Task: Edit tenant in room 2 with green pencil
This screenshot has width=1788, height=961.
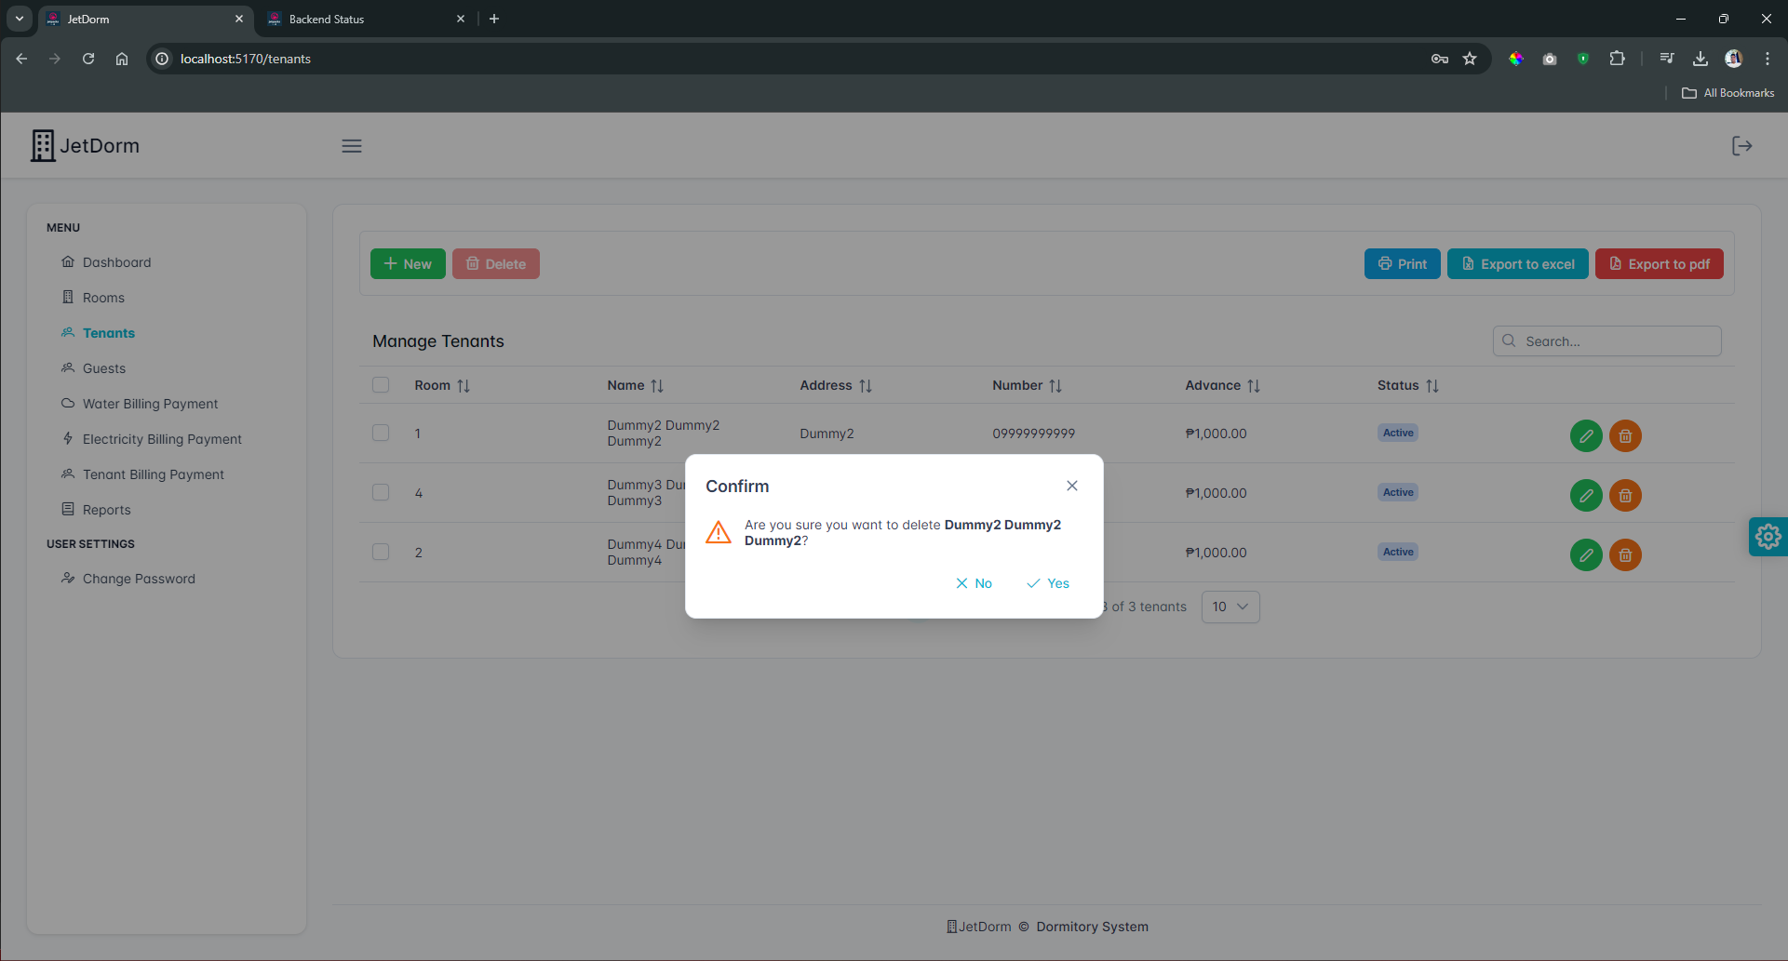Action: pyautogui.click(x=1586, y=554)
